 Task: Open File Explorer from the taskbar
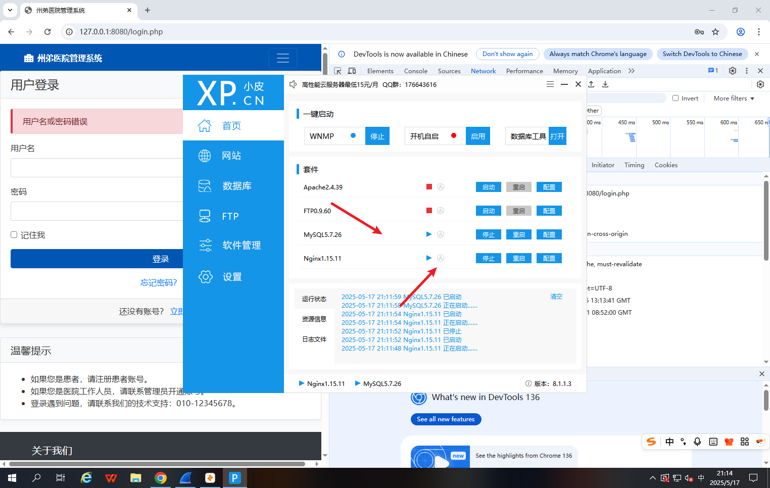click(x=136, y=478)
